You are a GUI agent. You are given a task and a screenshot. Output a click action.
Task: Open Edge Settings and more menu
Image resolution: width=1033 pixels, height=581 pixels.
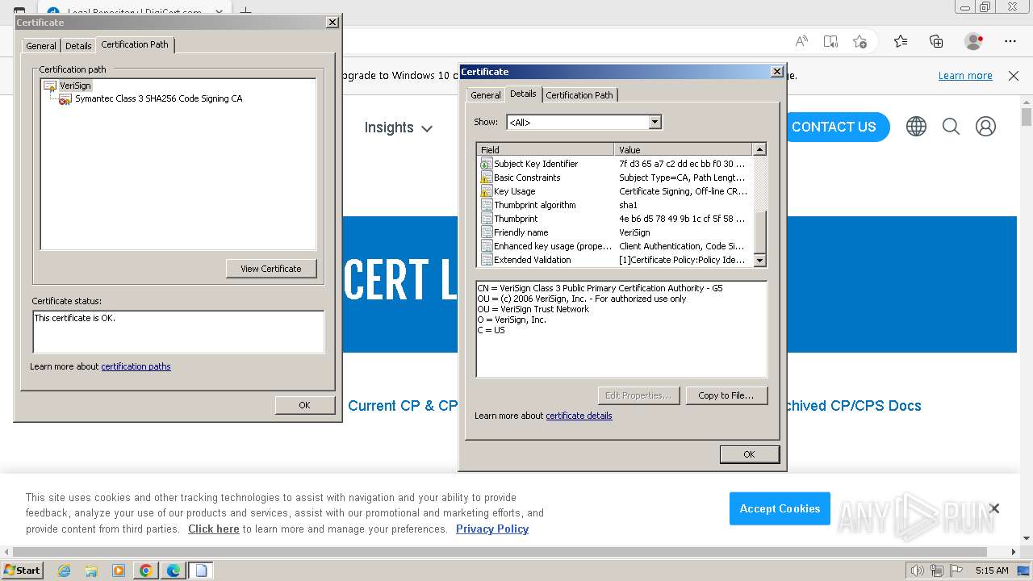[x=1010, y=41]
